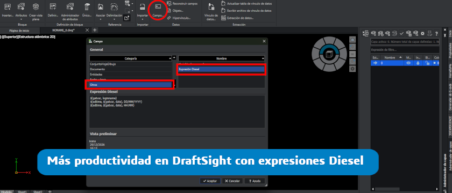
Task: Select the Entidades category
Action: coord(131,75)
